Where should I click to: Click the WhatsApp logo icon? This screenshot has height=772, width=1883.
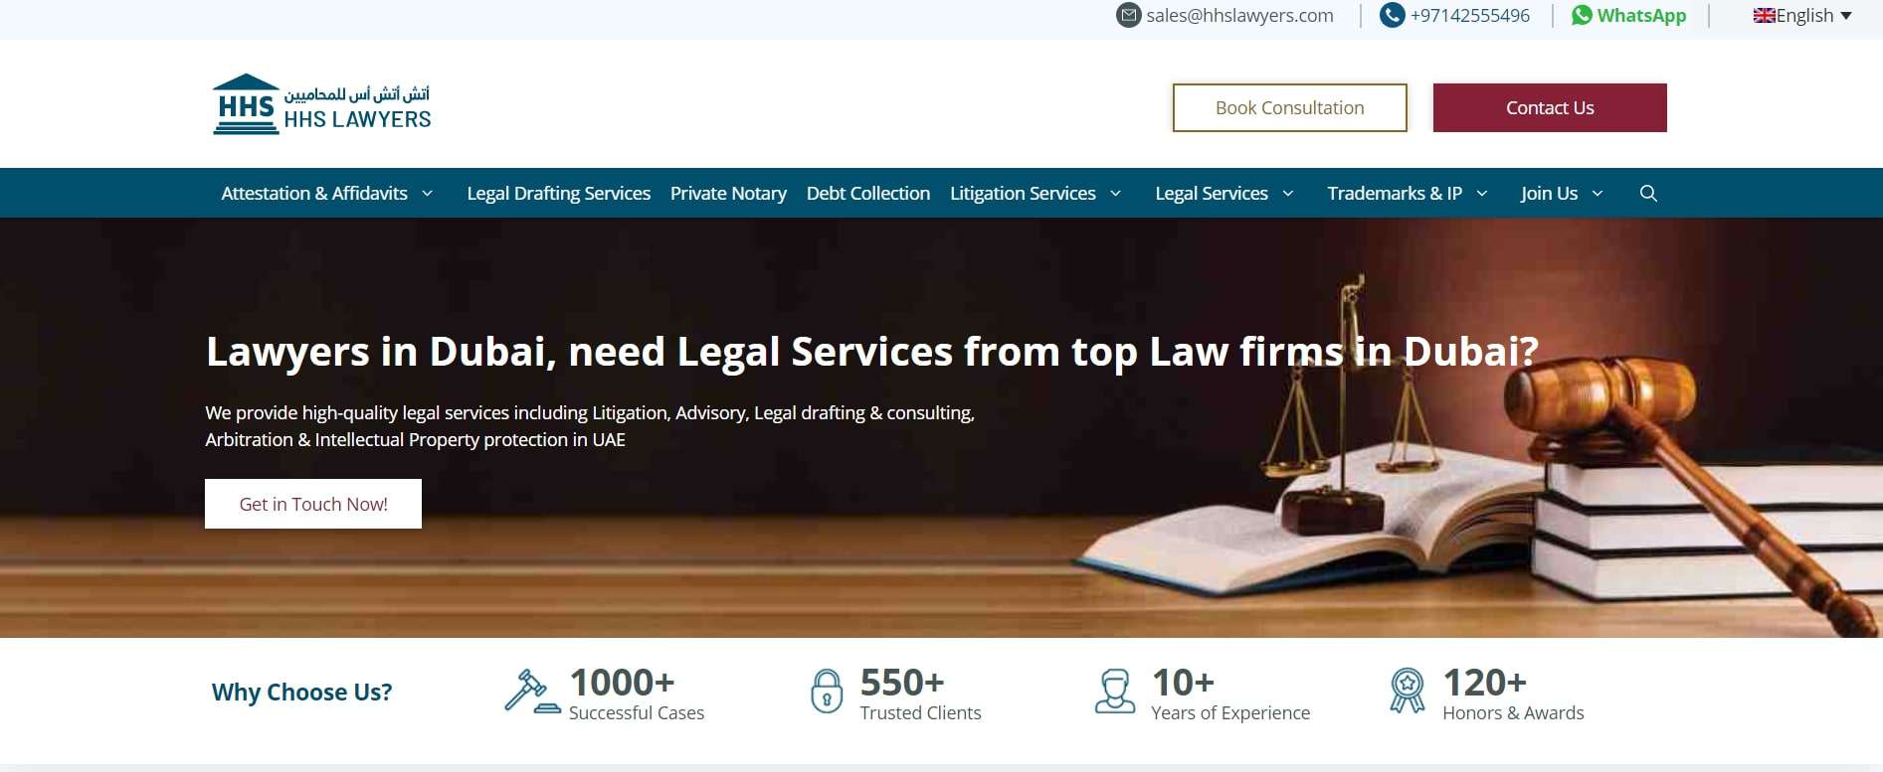pos(1582,15)
